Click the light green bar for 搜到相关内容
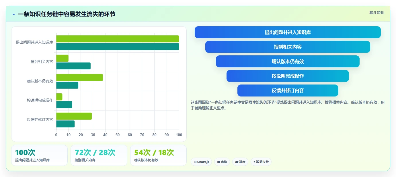The height and width of the screenshot is (177, 396). click(x=62, y=58)
